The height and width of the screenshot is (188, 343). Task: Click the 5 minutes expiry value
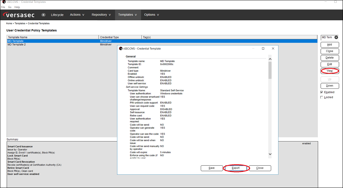(165, 152)
